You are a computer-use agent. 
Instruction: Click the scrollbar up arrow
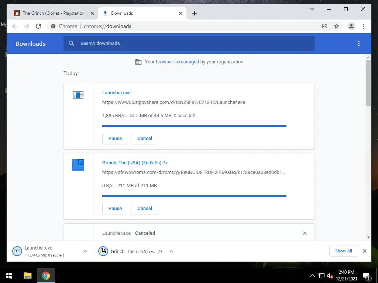368,57
